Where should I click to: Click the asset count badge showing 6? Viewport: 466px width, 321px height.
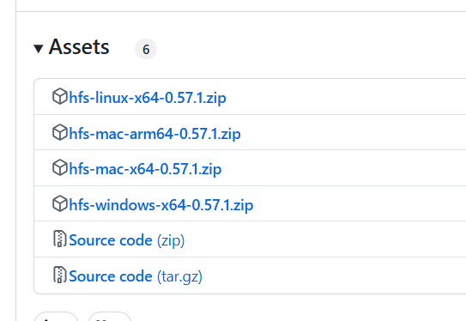(146, 49)
